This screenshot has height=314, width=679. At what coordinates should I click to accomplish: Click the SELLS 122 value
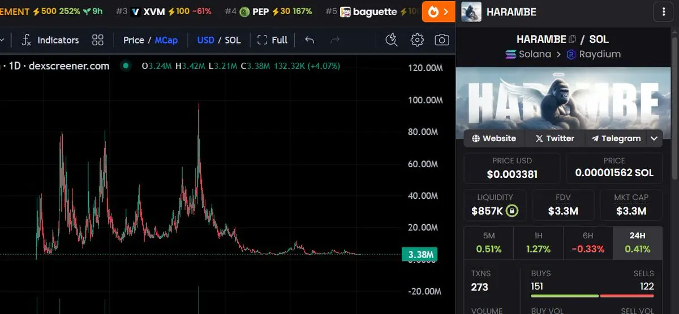coord(646,287)
